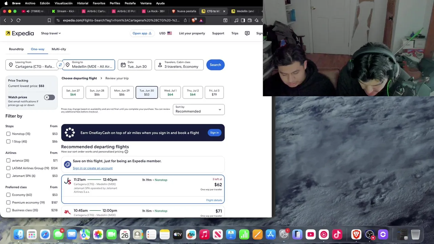Pick Sat, Jun 27 $64 date
Image resolution: width=434 pixels, height=244 pixels.
point(73,93)
